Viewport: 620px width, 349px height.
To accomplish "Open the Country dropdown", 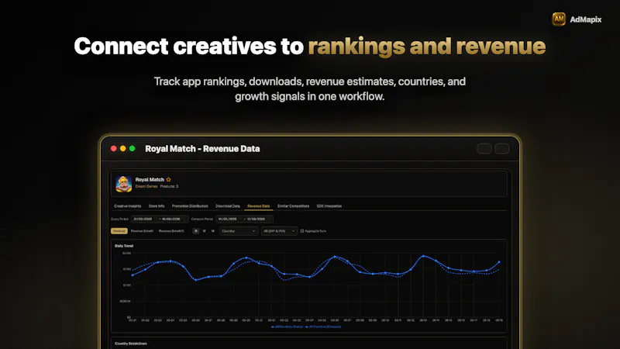I will (x=239, y=231).
